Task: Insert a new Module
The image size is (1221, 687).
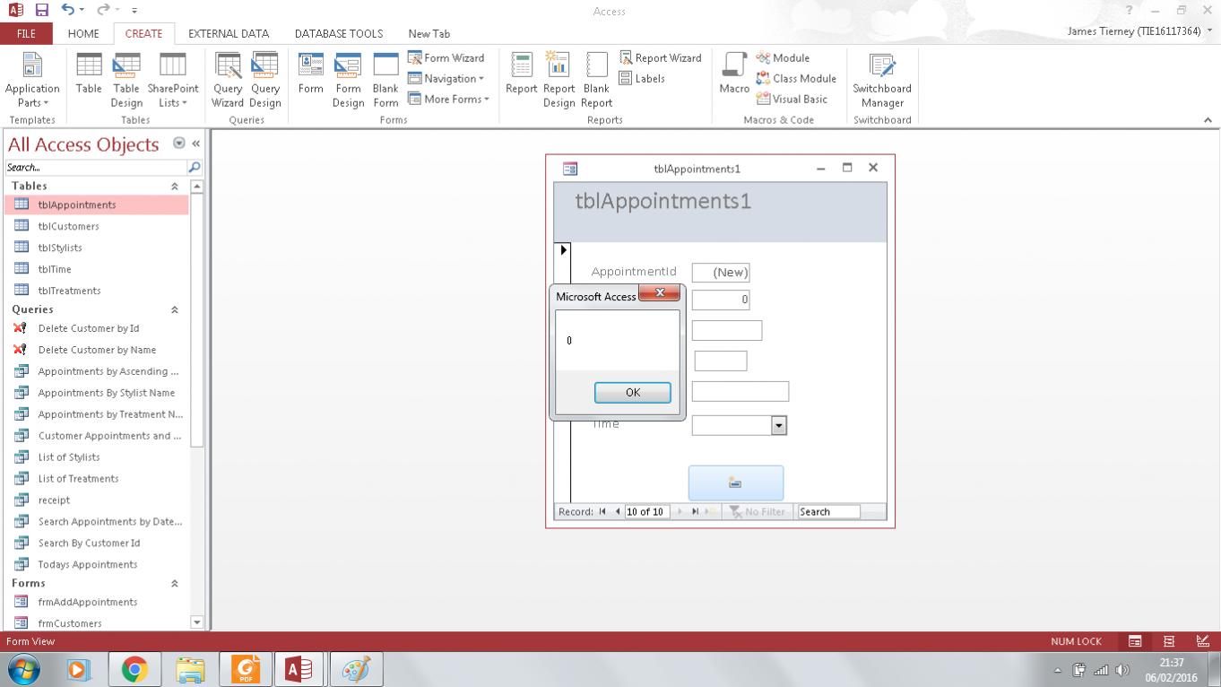Action: coord(783,57)
